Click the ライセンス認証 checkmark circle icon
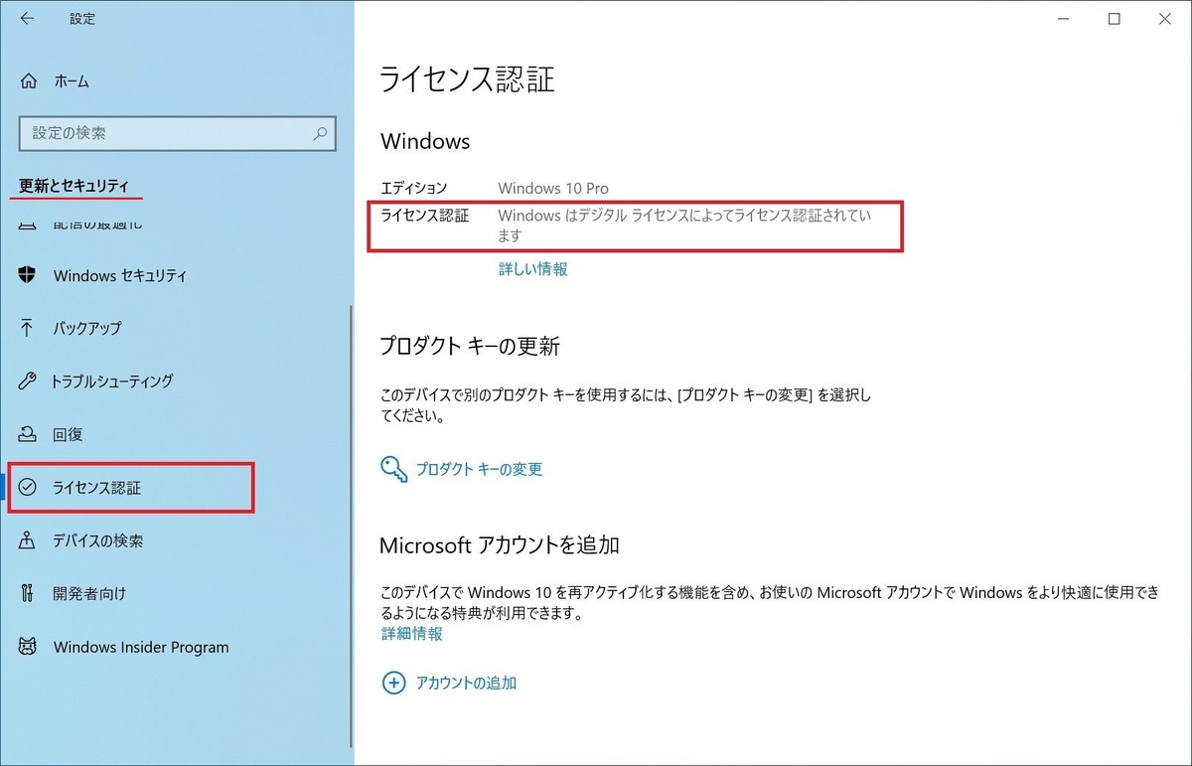 click(29, 488)
